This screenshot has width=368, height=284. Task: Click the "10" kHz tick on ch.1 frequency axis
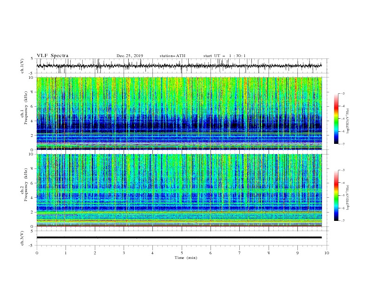point(31,77)
